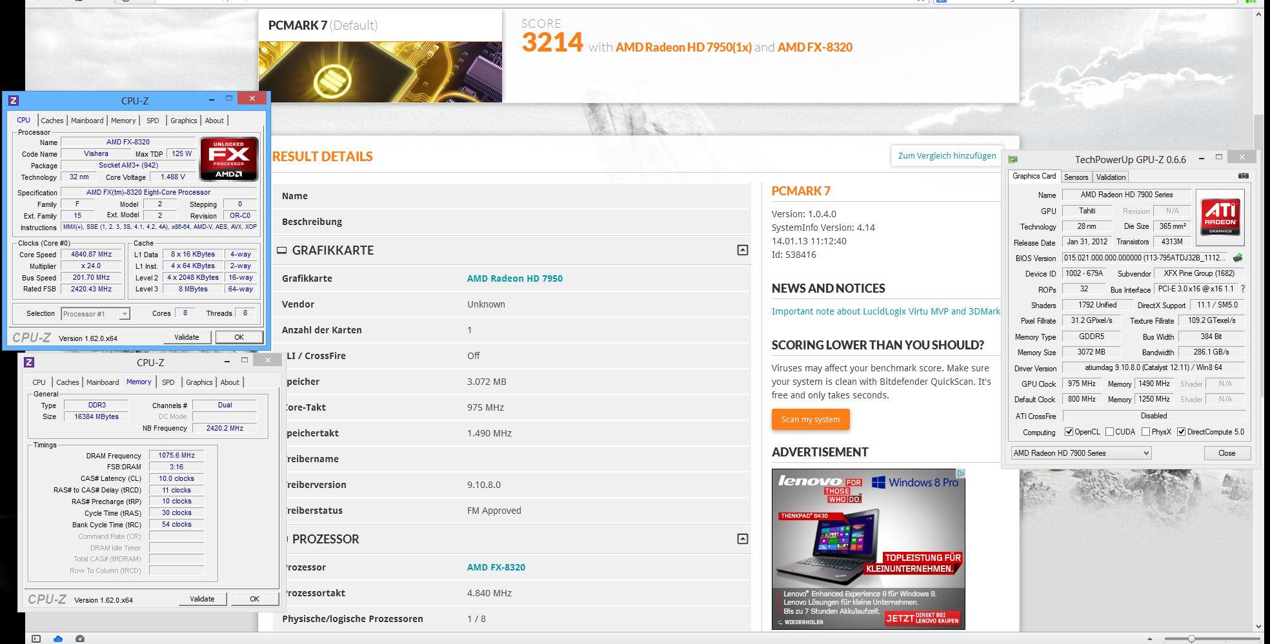Viewport: 1270px width, 644px height.
Task: Click the blue cloud icon in browser status bar
Action: tap(58, 639)
